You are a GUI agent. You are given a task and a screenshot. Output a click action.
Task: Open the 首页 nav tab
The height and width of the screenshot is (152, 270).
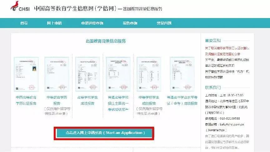click(24, 23)
